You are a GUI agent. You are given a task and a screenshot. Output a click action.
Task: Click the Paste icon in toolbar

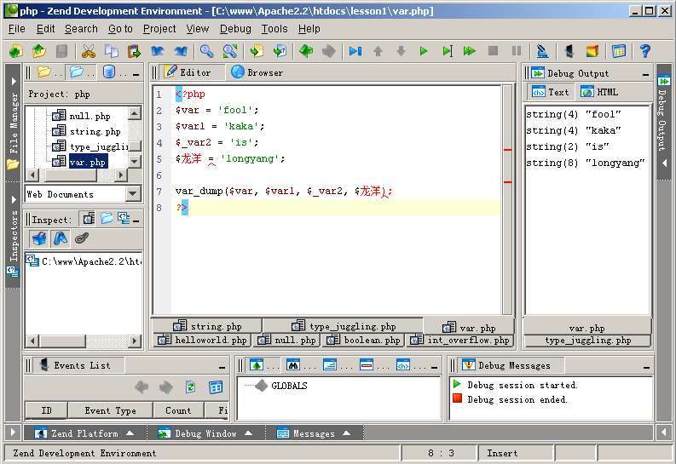tap(135, 51)
